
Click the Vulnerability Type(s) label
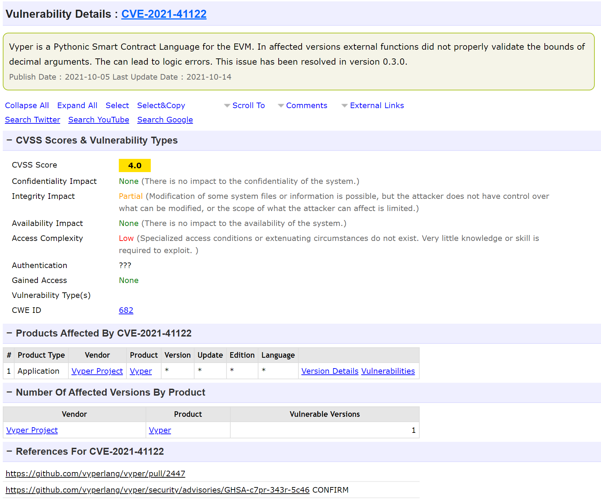tap(51, 295)
